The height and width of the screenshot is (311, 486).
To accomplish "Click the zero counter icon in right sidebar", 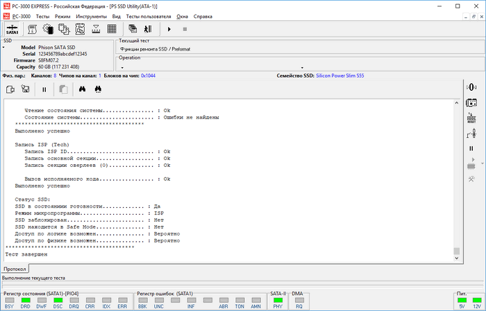I will pos(471,87).
